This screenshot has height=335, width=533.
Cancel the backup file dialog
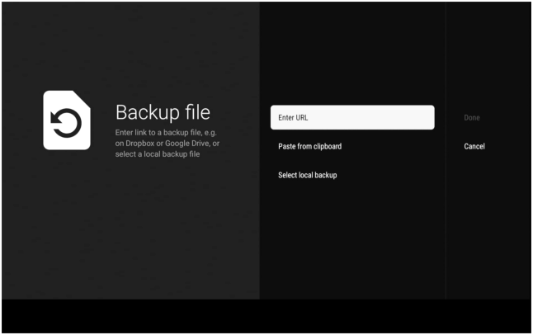474,146
